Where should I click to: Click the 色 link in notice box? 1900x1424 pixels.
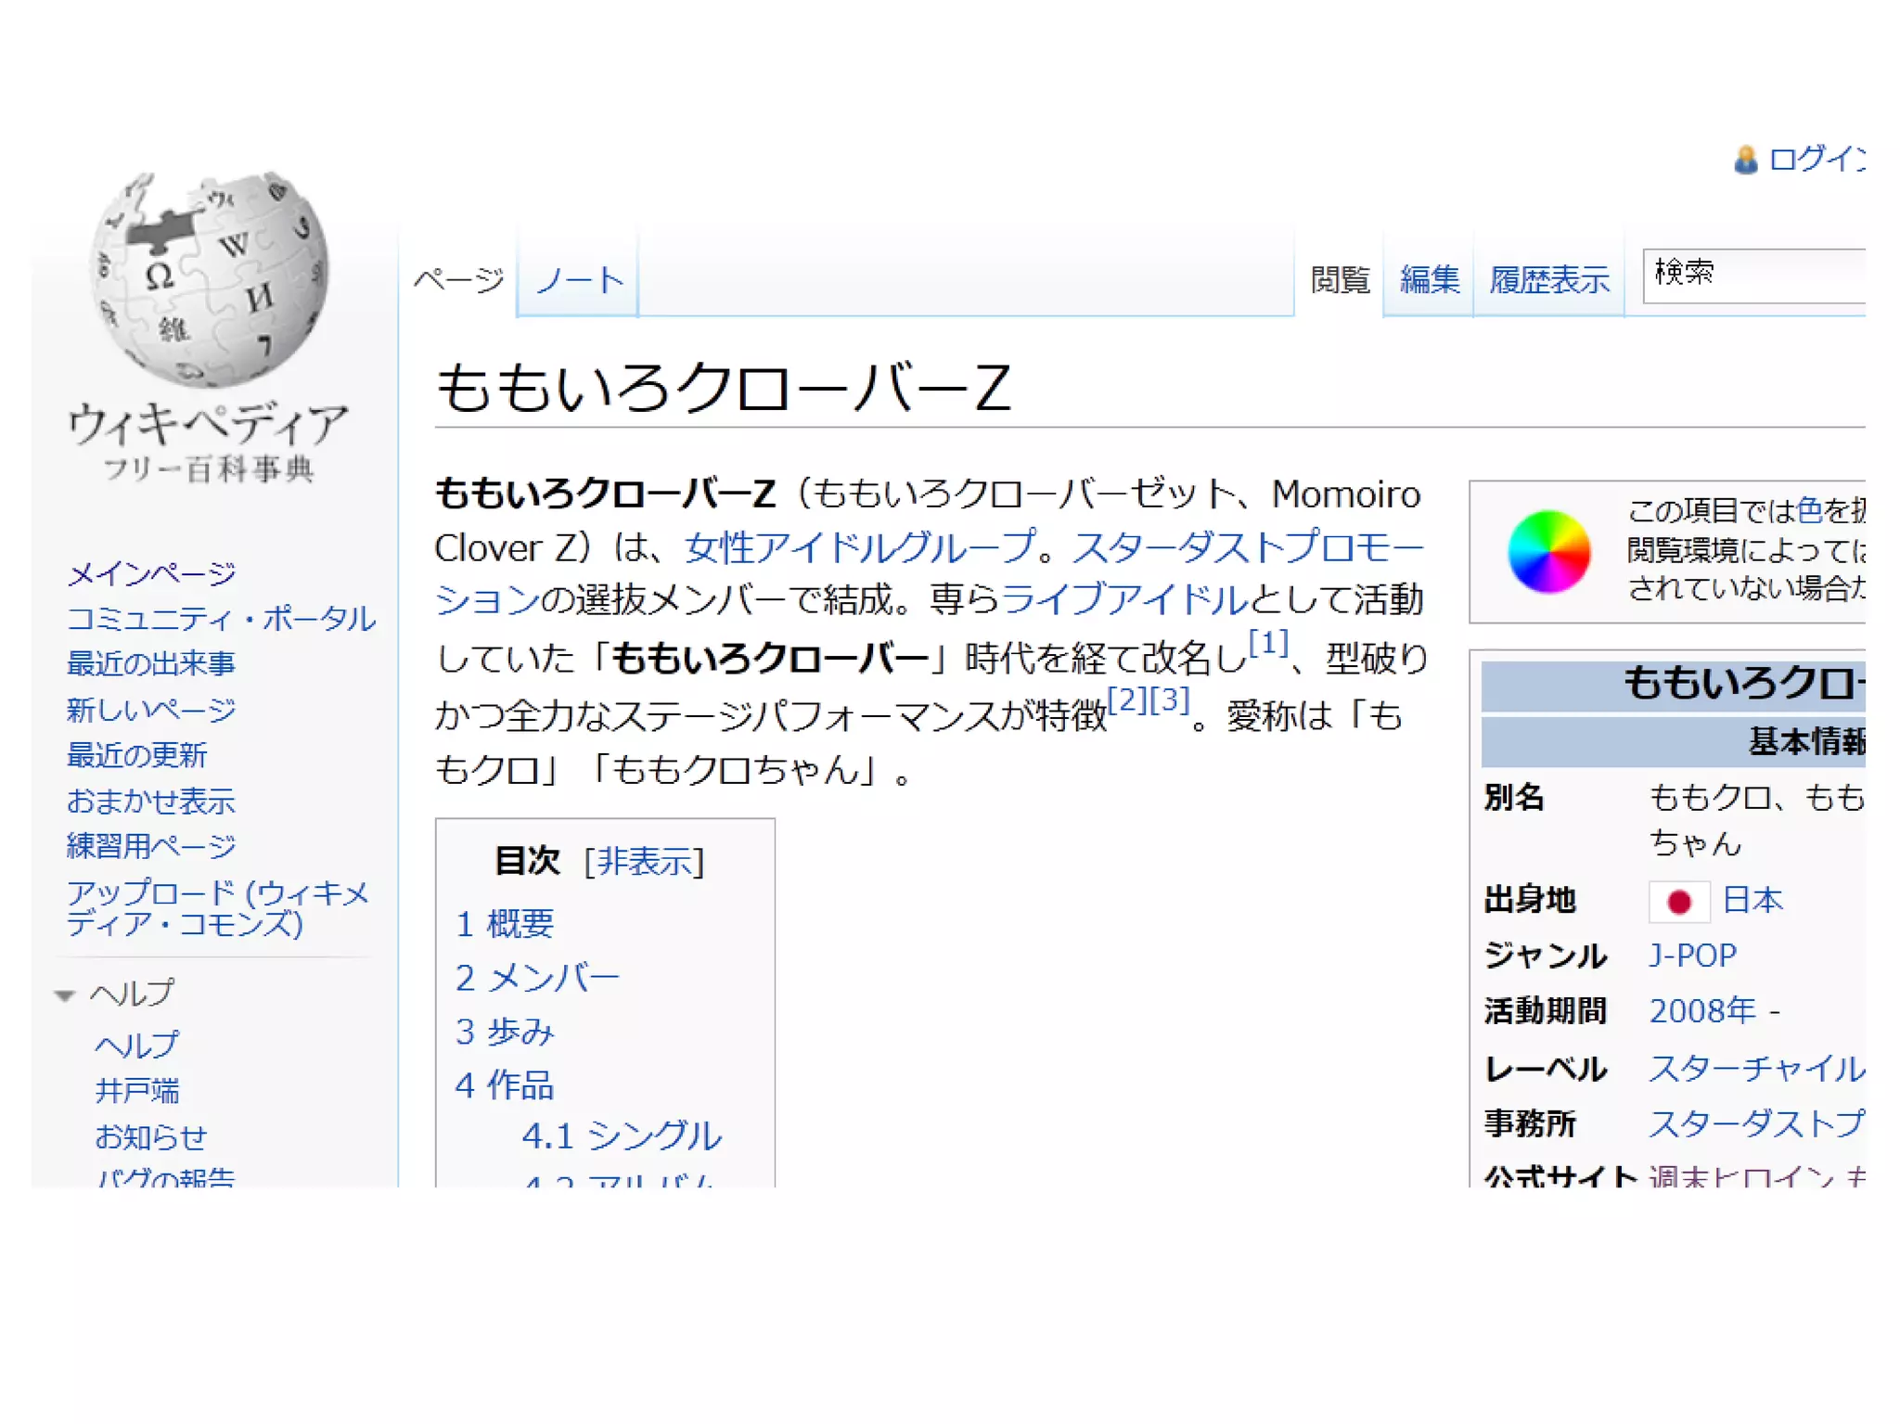click(x=1810, y=510)
